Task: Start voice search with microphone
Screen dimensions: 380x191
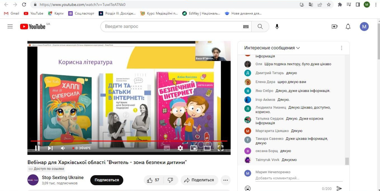Action: coord(277,26)
